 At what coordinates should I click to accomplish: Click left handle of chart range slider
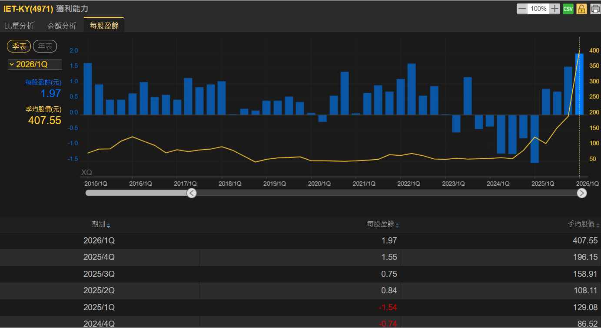pyautogui.click(x=192, y=193)
